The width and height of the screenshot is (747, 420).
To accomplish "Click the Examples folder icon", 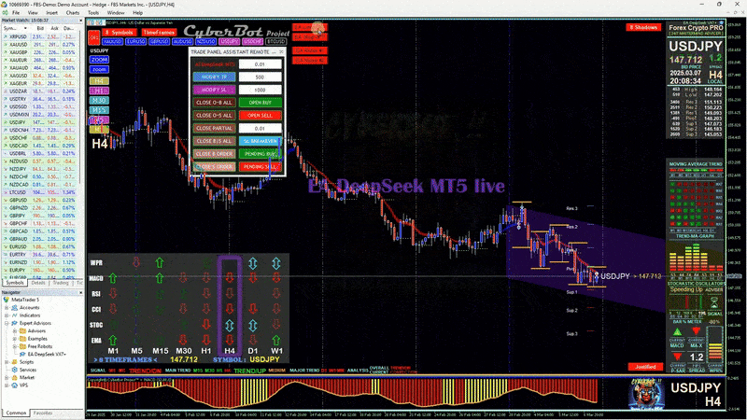I will [21, 339].
